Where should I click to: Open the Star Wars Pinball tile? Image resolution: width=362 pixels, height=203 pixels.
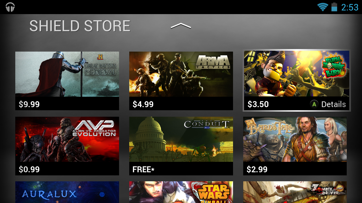(181, 192)
